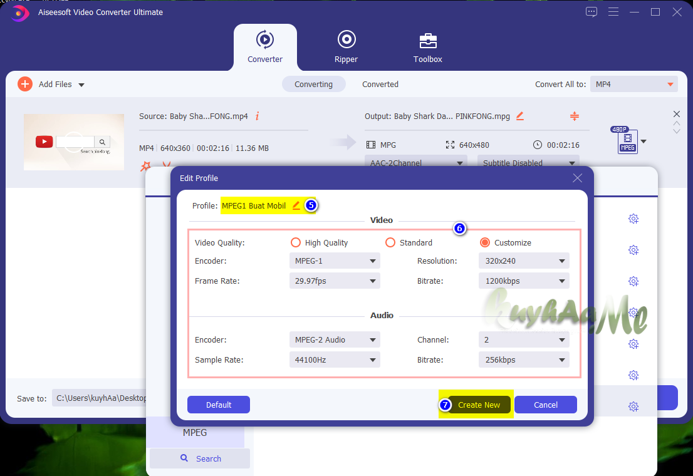
Task: Open the Frame Rate 29.97fps dropdown
Action: 335,281
